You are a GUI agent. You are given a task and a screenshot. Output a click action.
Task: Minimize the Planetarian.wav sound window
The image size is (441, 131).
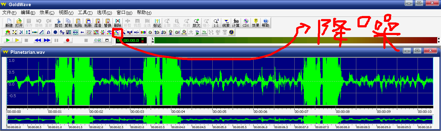[407, 51]
